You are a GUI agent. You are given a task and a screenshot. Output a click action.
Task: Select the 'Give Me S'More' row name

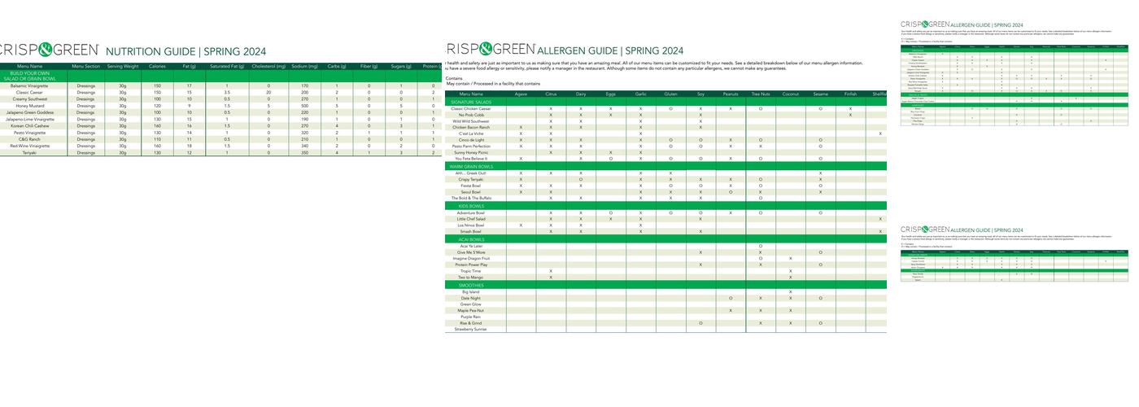click(x=471, y=252)
